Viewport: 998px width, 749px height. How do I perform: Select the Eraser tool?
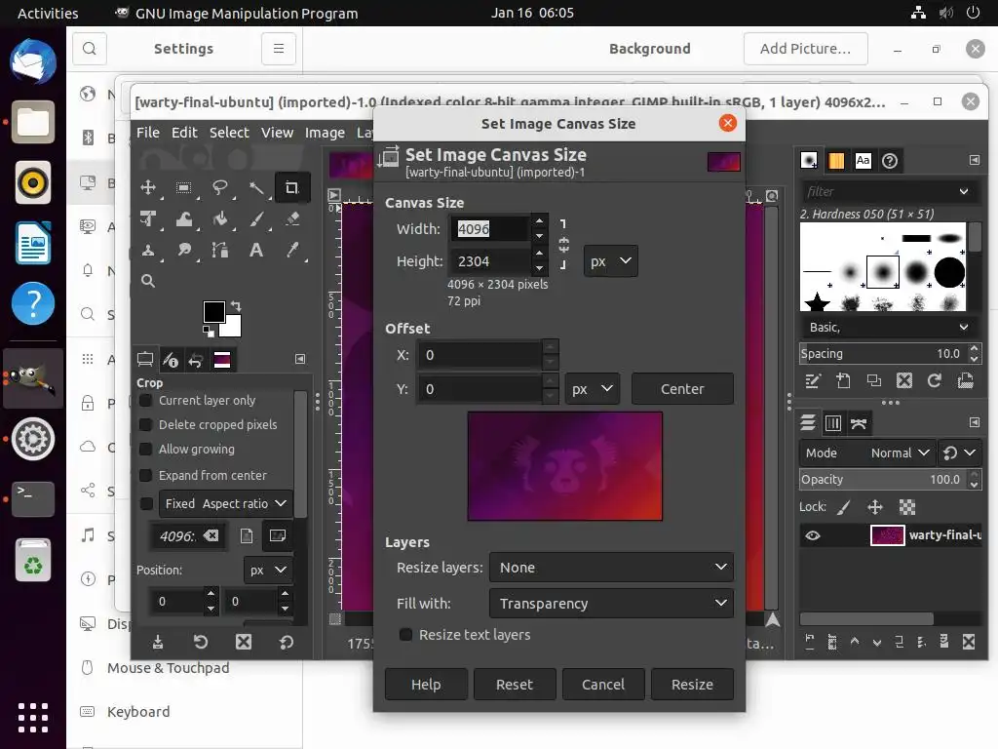292,219
